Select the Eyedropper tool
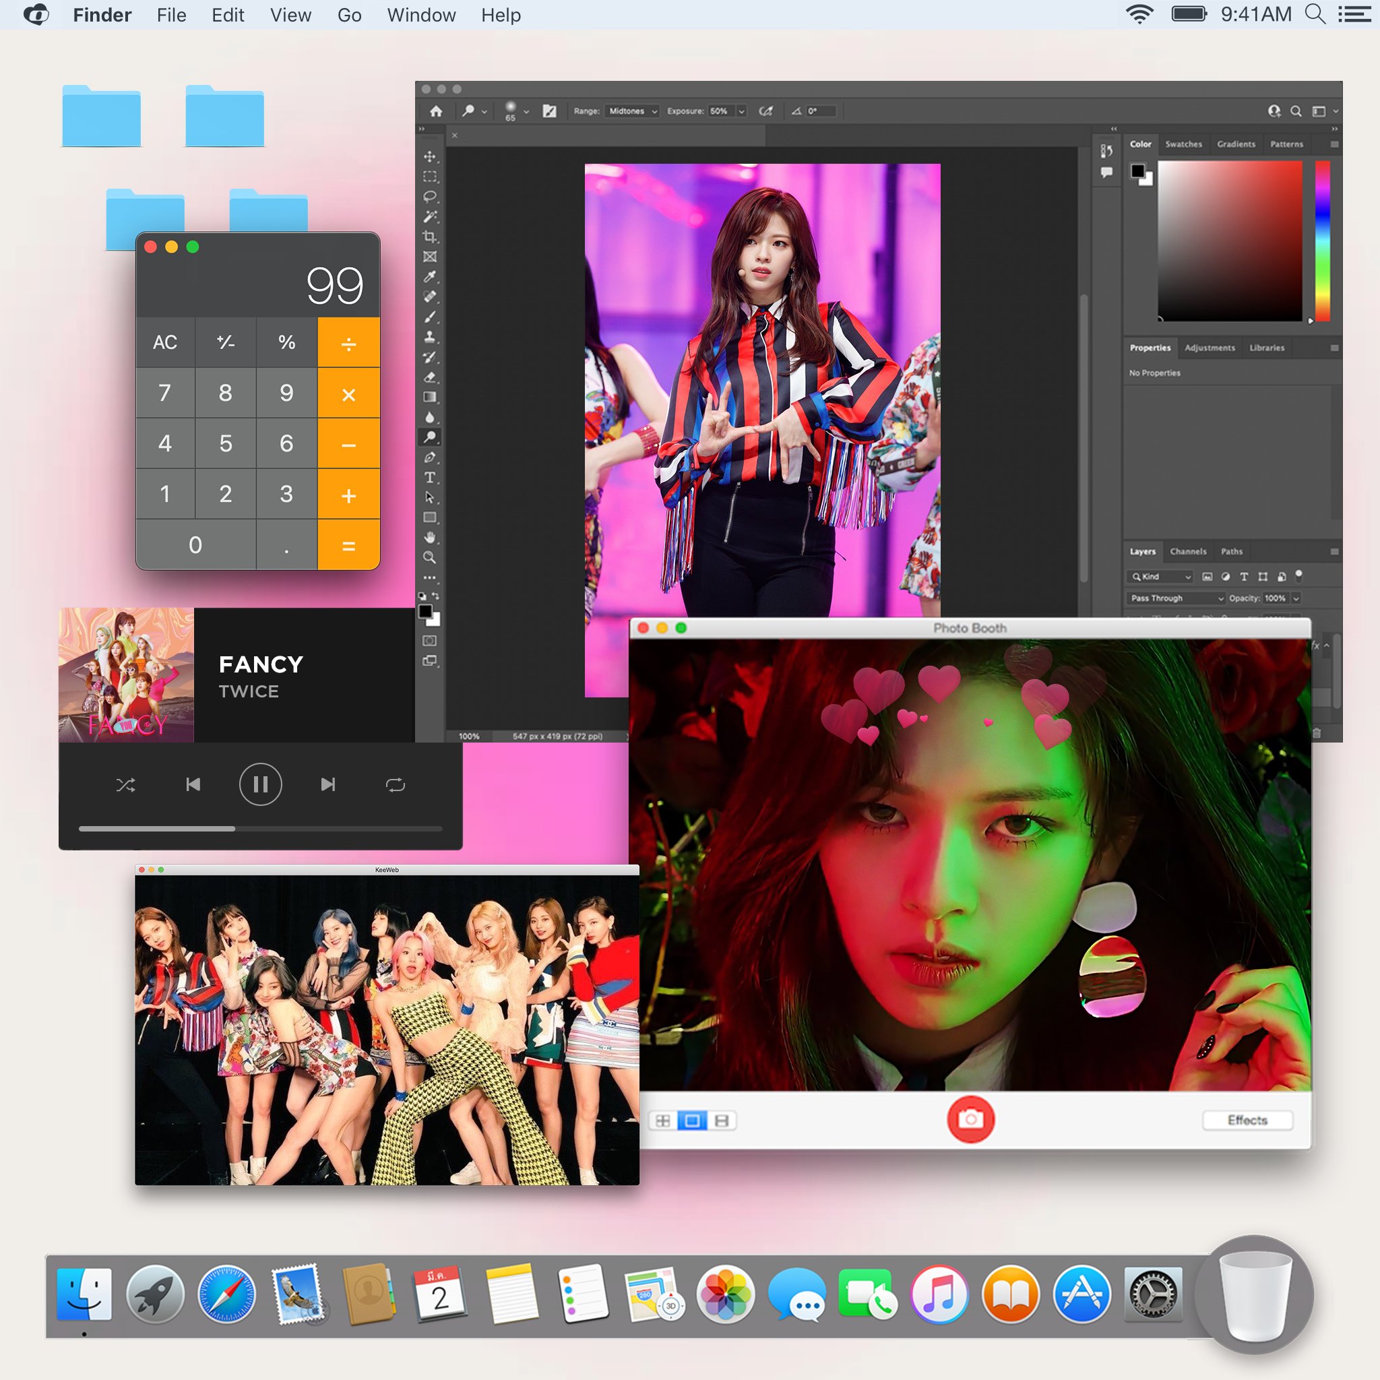 tap(429, 277)
